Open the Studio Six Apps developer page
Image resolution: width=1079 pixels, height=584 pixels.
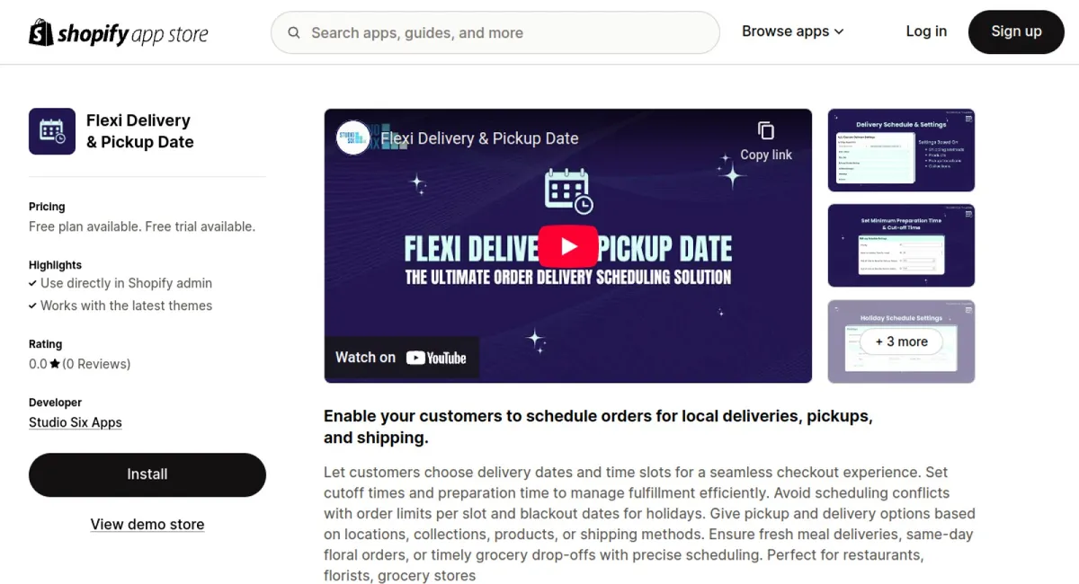click(75, 421)
